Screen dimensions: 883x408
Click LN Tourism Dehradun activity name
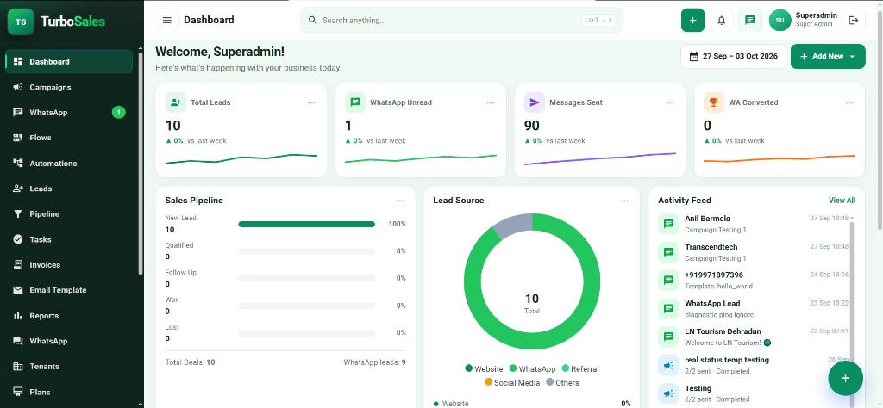pos(723,331)
